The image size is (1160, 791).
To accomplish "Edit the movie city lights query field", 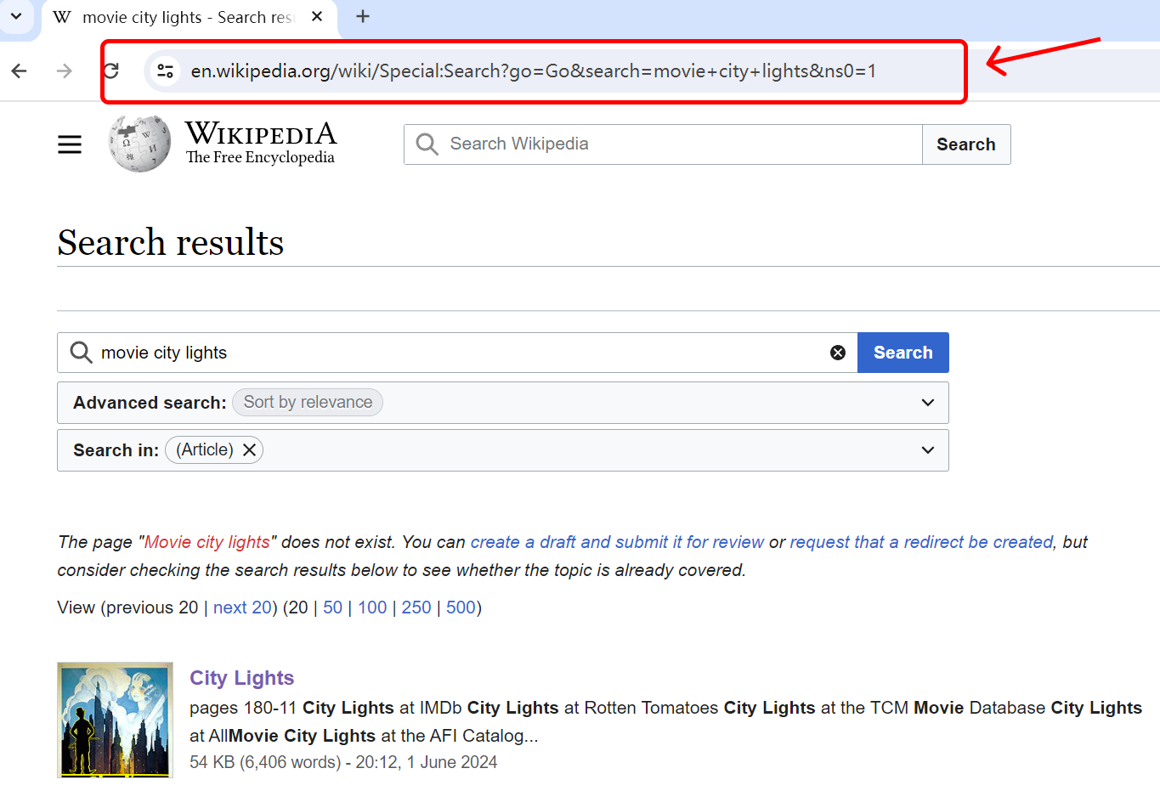I will (x=459, y=353).
